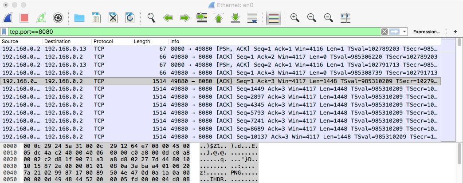This screenshot has width=463, height=183.
Task: Open capture options gear
Action: (57, 18)
